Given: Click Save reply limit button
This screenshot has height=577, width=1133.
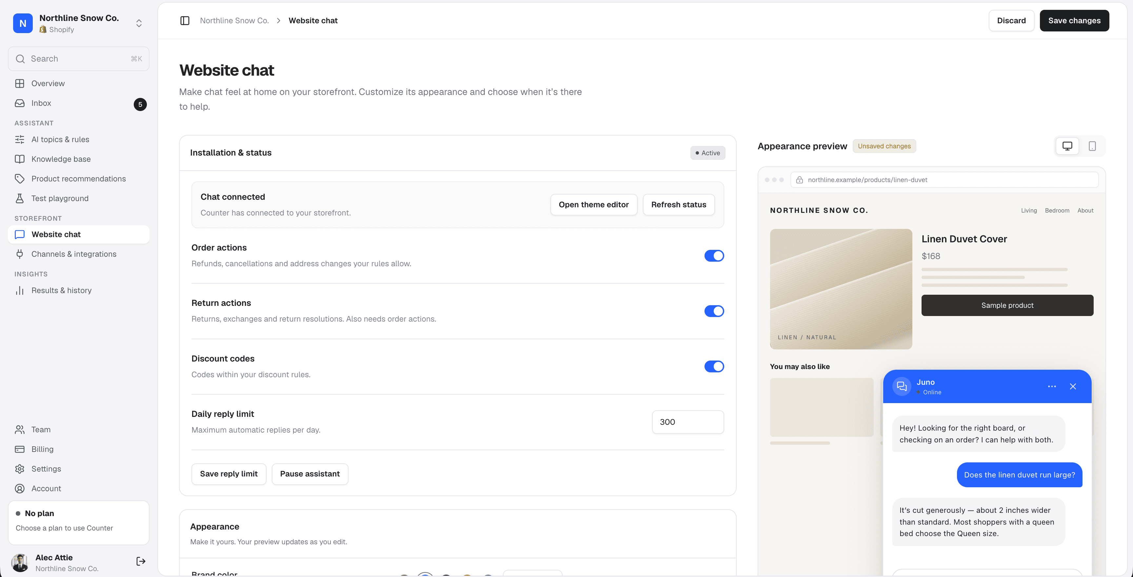Looking at the screenshot, I should (229, 474).
